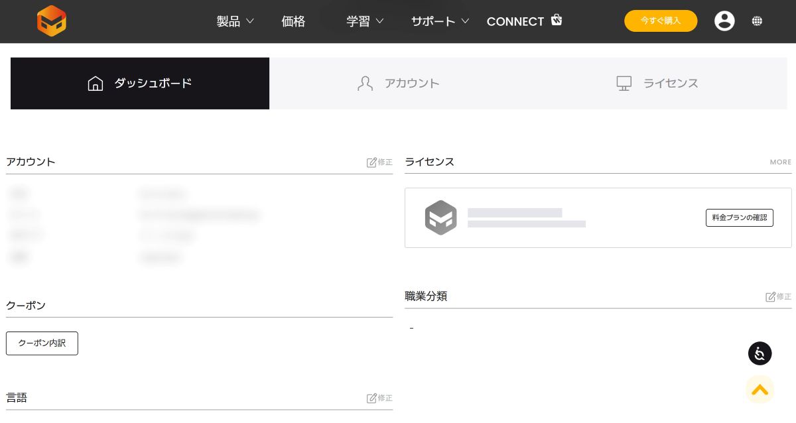Viewport: 796px width, 423px height.
Task: Click the 料金プランの確認 button
Action: pos(739,217)
